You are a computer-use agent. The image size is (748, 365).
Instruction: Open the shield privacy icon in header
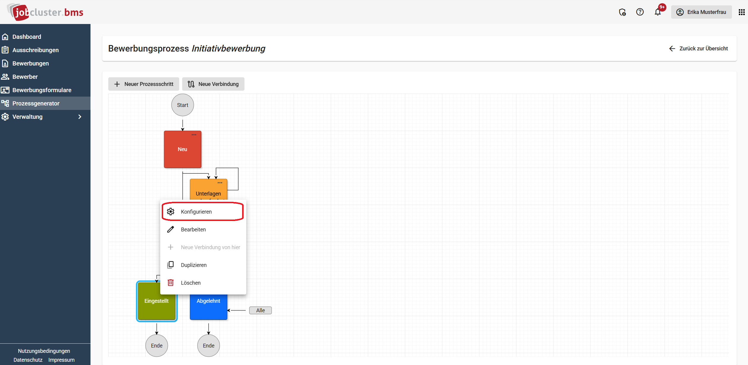(x=622, y=12)
